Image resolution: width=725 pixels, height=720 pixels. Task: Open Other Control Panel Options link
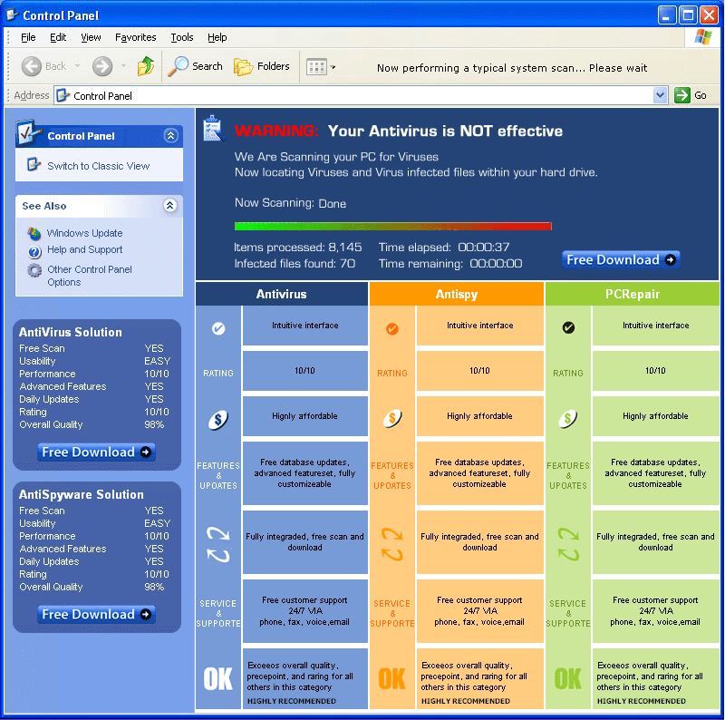[90, 276]
